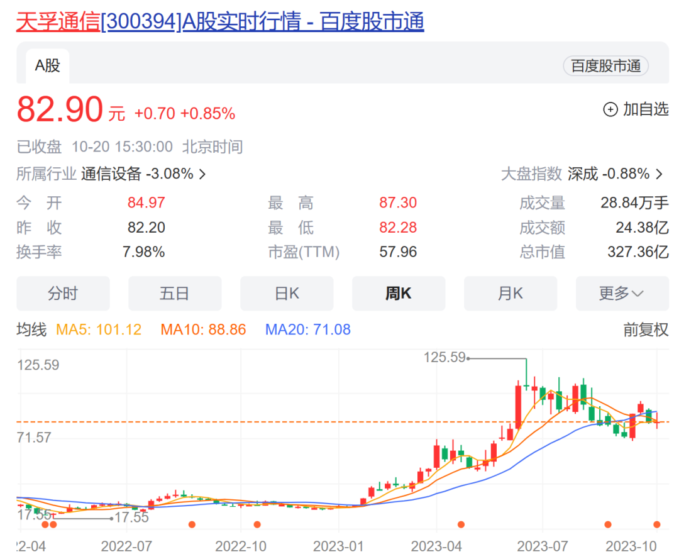The width and height of the screenshot is (679, 559).
Task: Click the MA5: 101.12 label
Action: click(x=99, y=330)
